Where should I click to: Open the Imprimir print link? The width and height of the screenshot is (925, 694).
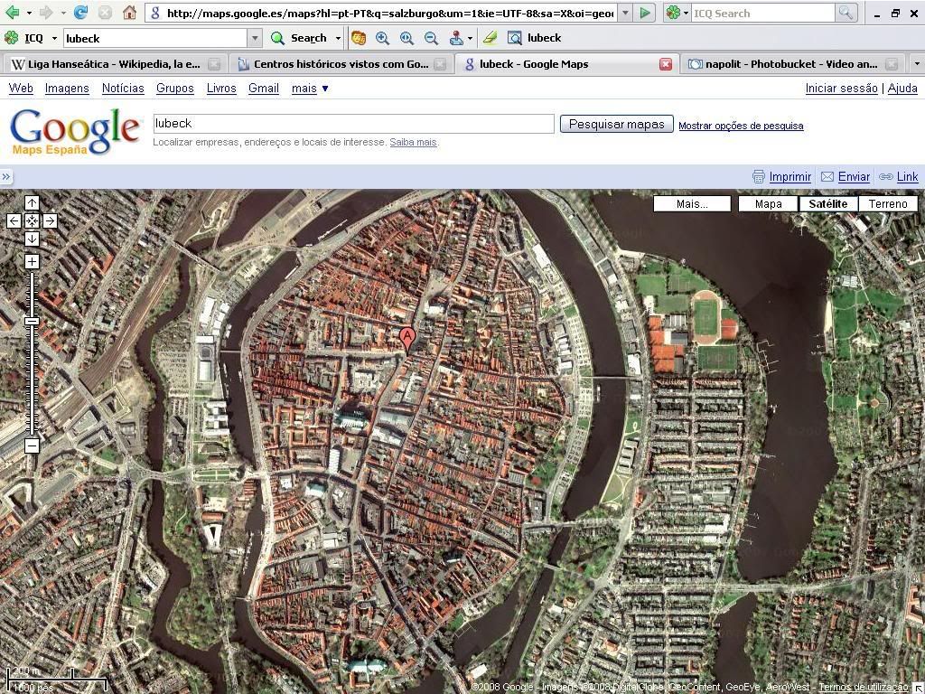point(790,177)
